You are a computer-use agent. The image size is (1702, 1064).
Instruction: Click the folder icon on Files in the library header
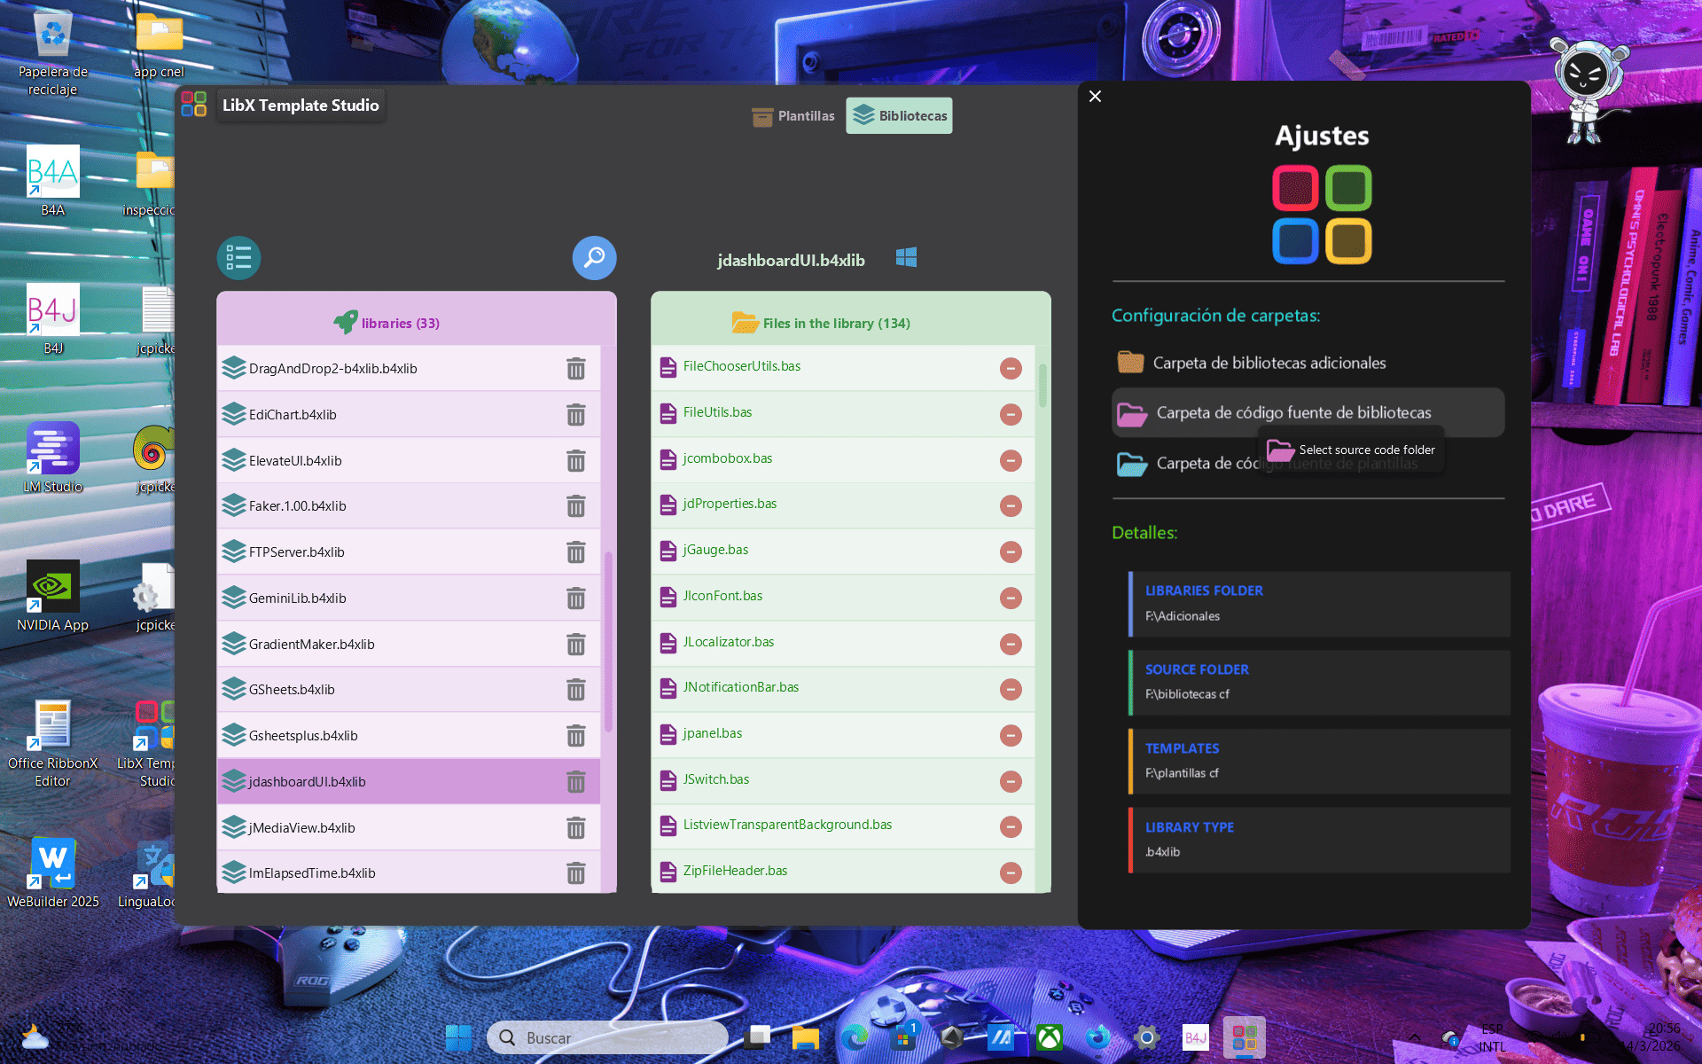(743, 322)
